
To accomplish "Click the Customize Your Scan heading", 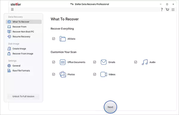I will [x=64, y=52].
